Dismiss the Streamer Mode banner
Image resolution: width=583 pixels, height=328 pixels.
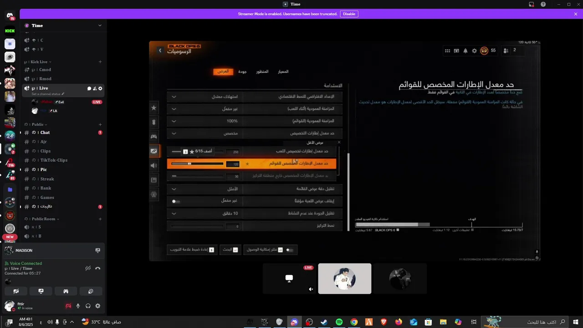(576, 14)
